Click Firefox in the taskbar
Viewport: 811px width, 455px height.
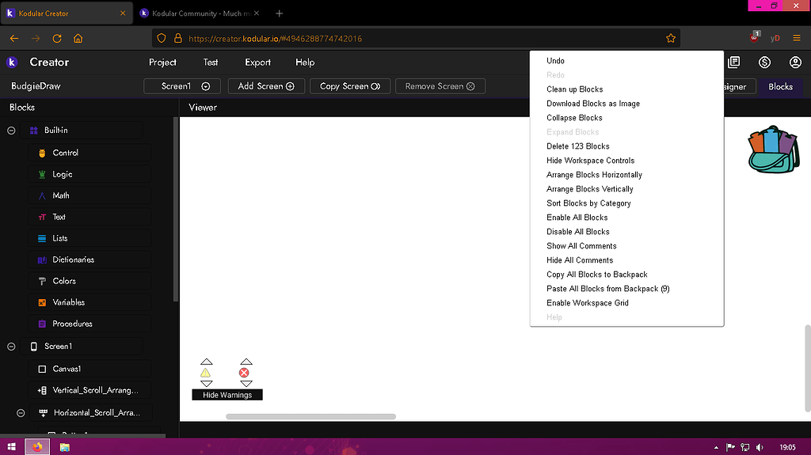tap(37, 447)
